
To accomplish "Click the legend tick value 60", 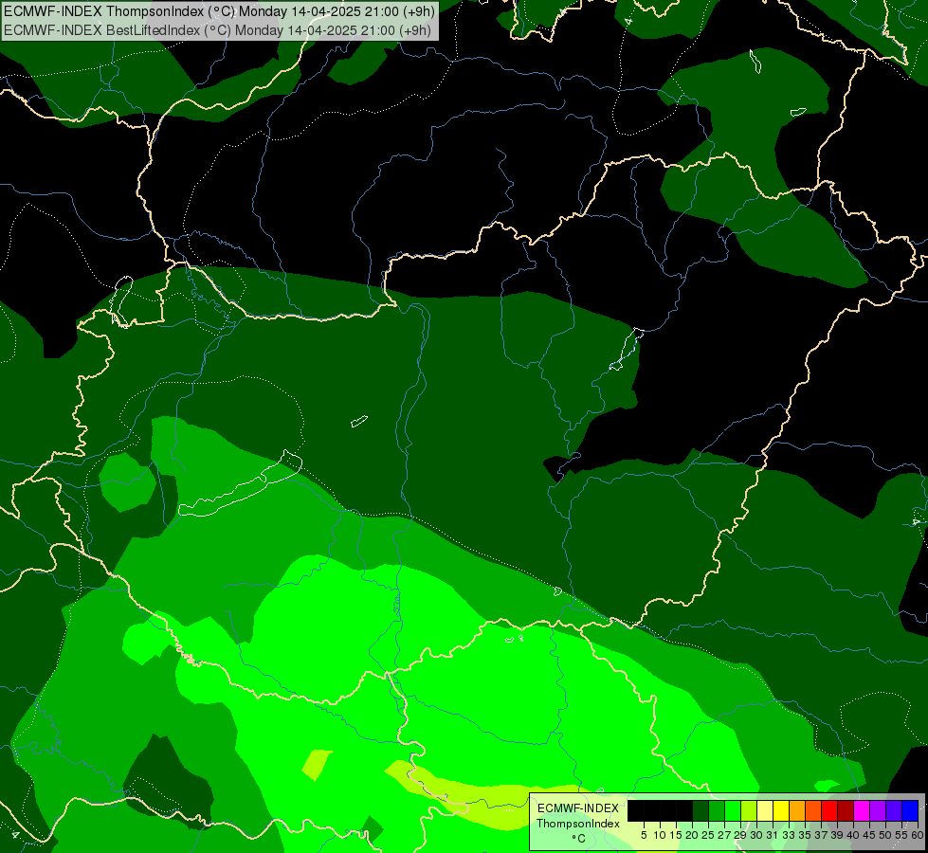I will [918, 835].
